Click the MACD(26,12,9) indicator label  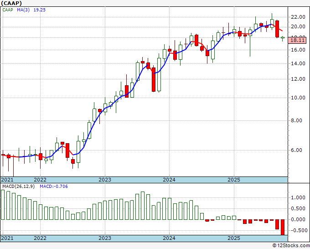18,187
